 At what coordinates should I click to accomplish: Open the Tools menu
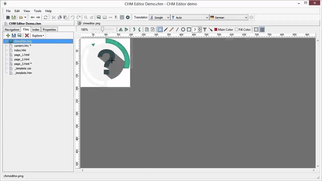[x=37, y=11]
